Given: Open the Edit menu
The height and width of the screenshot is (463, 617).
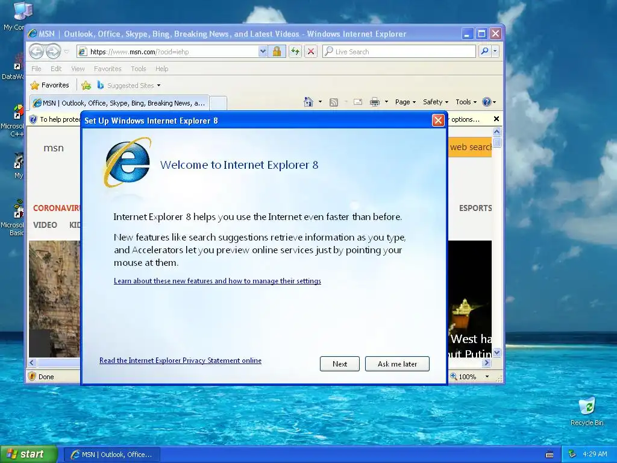Looking at the screenshot, I should tap(56, 69).
